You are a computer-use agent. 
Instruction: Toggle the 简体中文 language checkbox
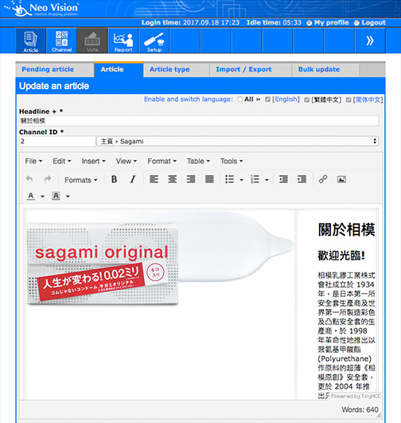pos(348,100)
